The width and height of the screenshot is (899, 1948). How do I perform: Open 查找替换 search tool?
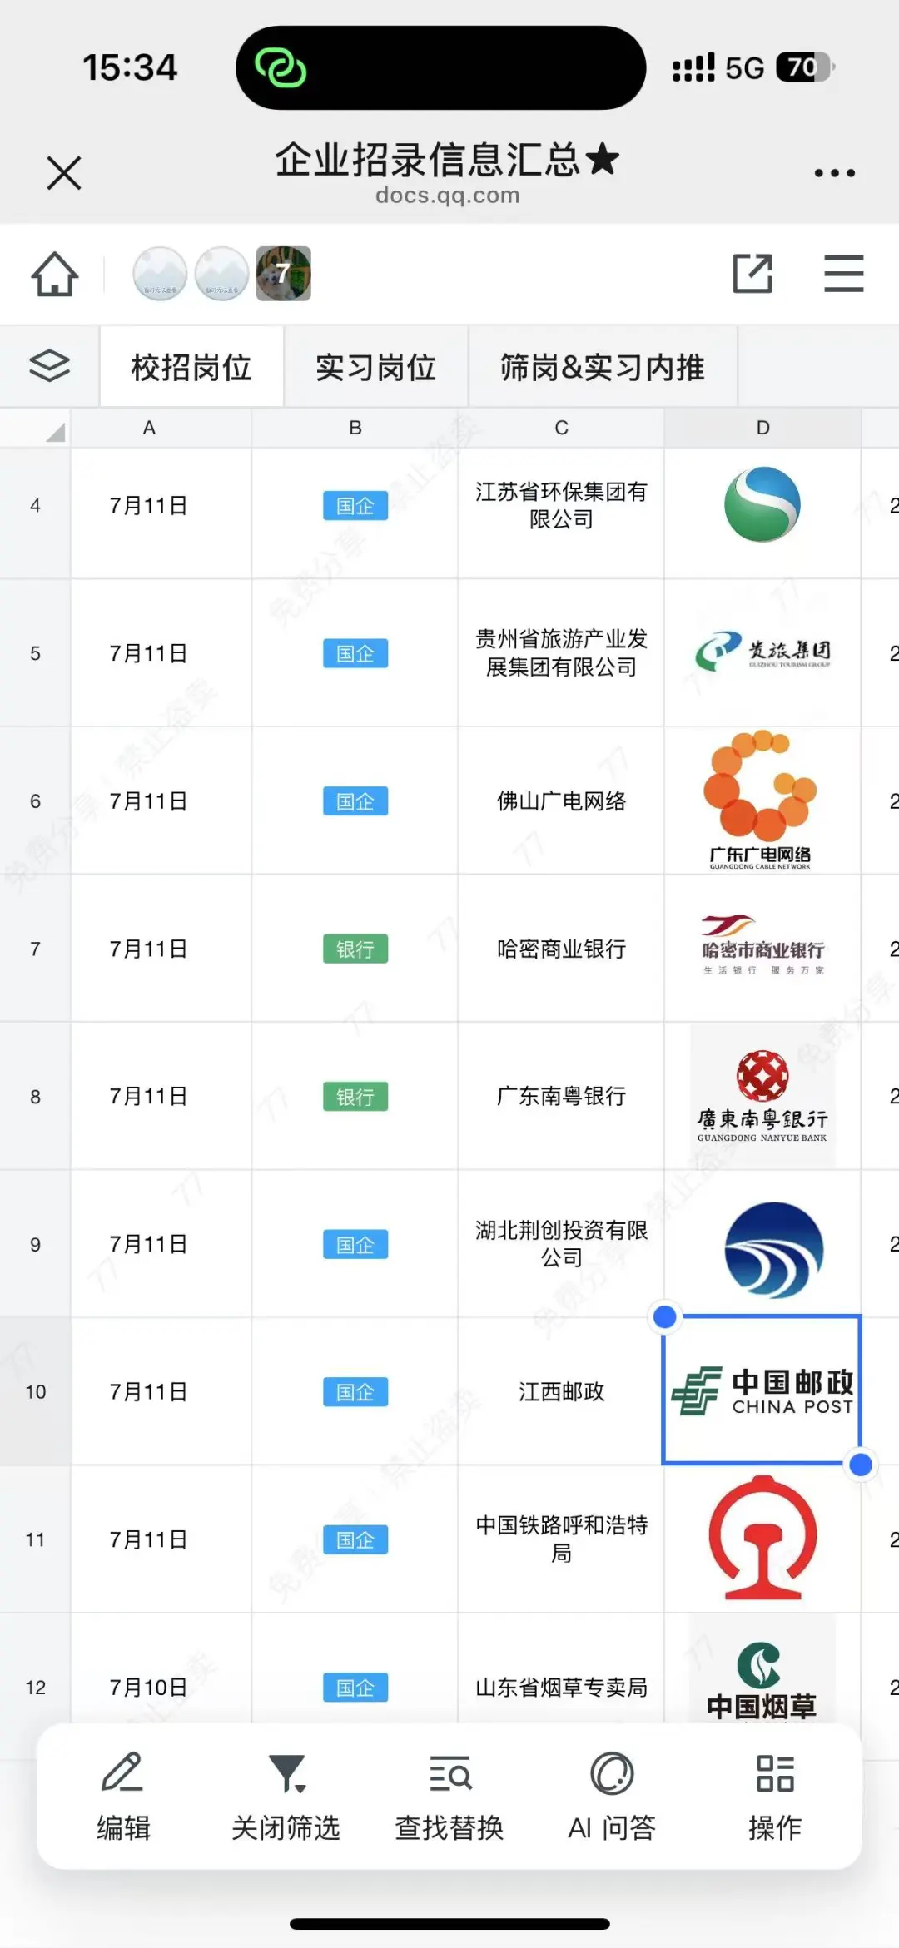[449, 1797]
